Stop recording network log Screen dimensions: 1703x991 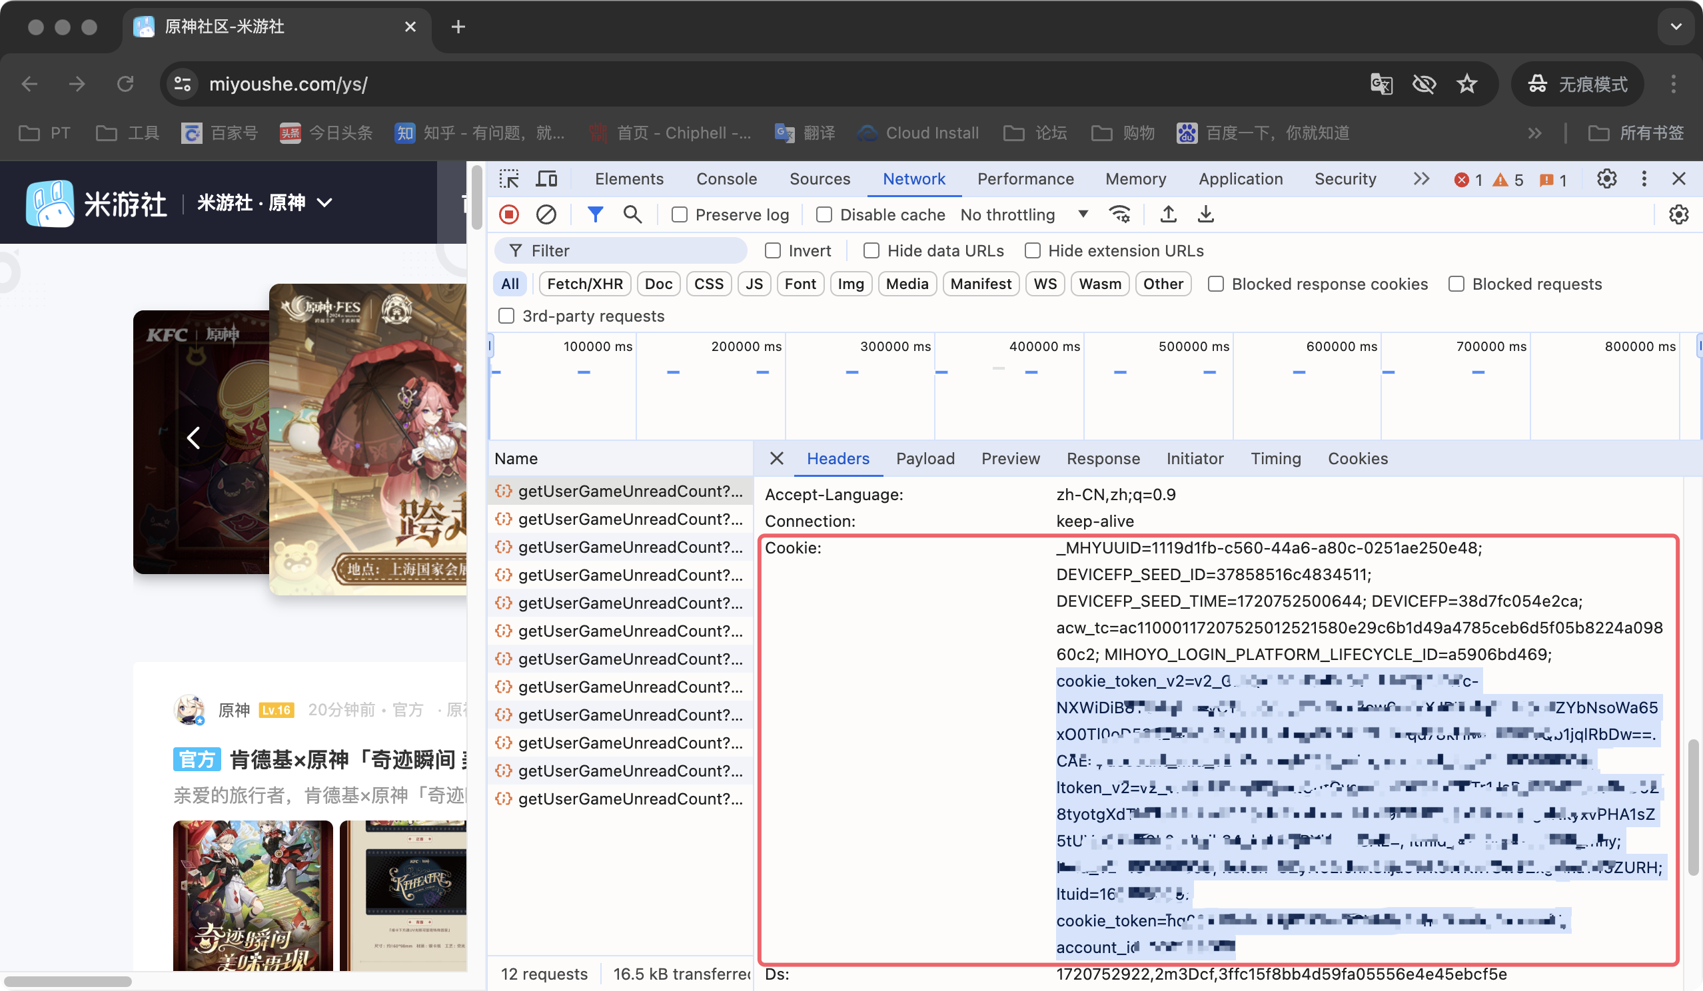coord(509,215)
